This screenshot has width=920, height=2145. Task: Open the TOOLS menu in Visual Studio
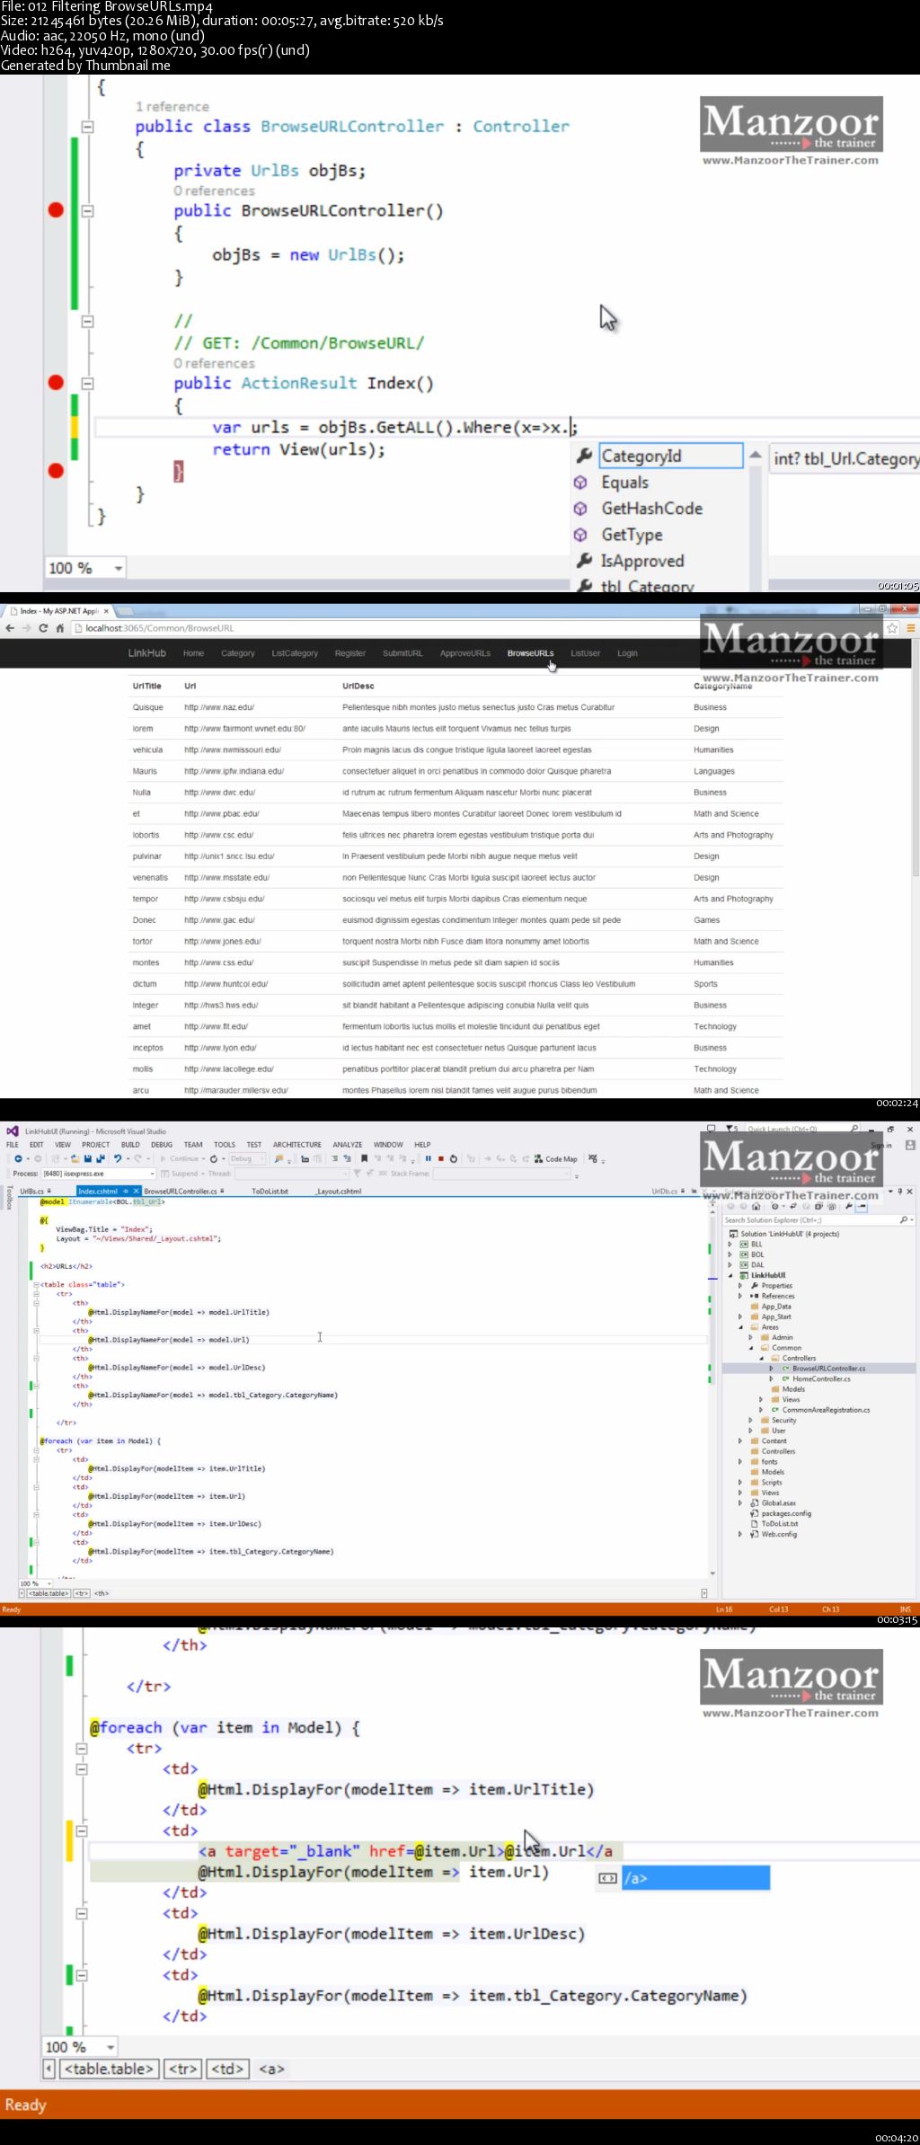(225, 1145)
